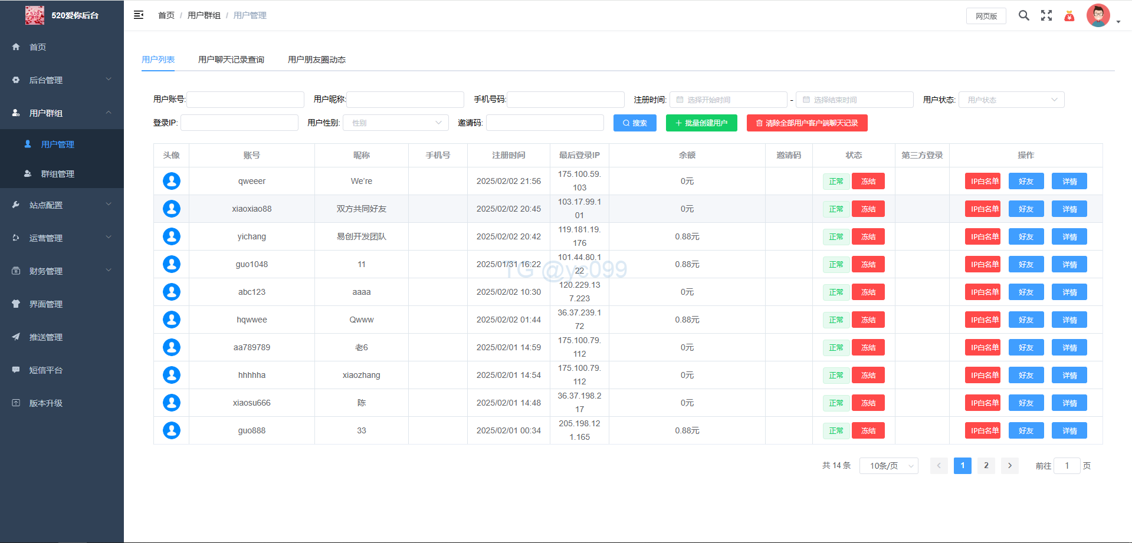Open the 10条/页 page size dropdown
This screenshot has height=543, width=1132.
(x=888, y=466)
